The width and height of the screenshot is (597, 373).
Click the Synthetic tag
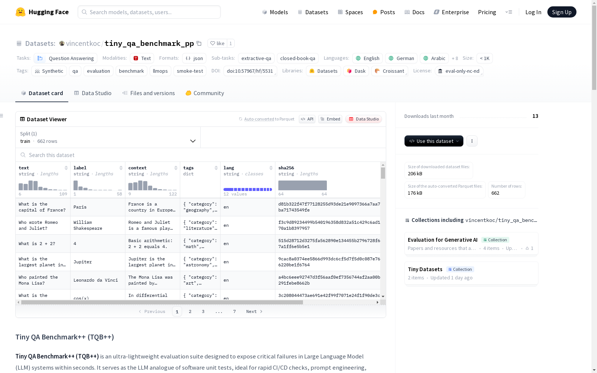pos(49,71)
